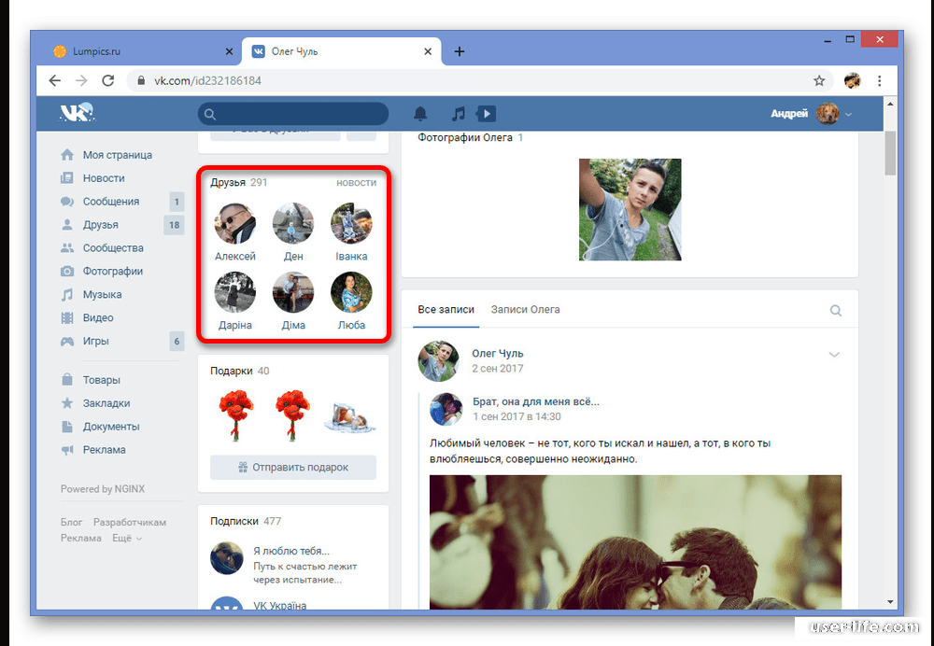
Task: Close the Lumpics.ru tab
Action: click(x=230, y=51)
